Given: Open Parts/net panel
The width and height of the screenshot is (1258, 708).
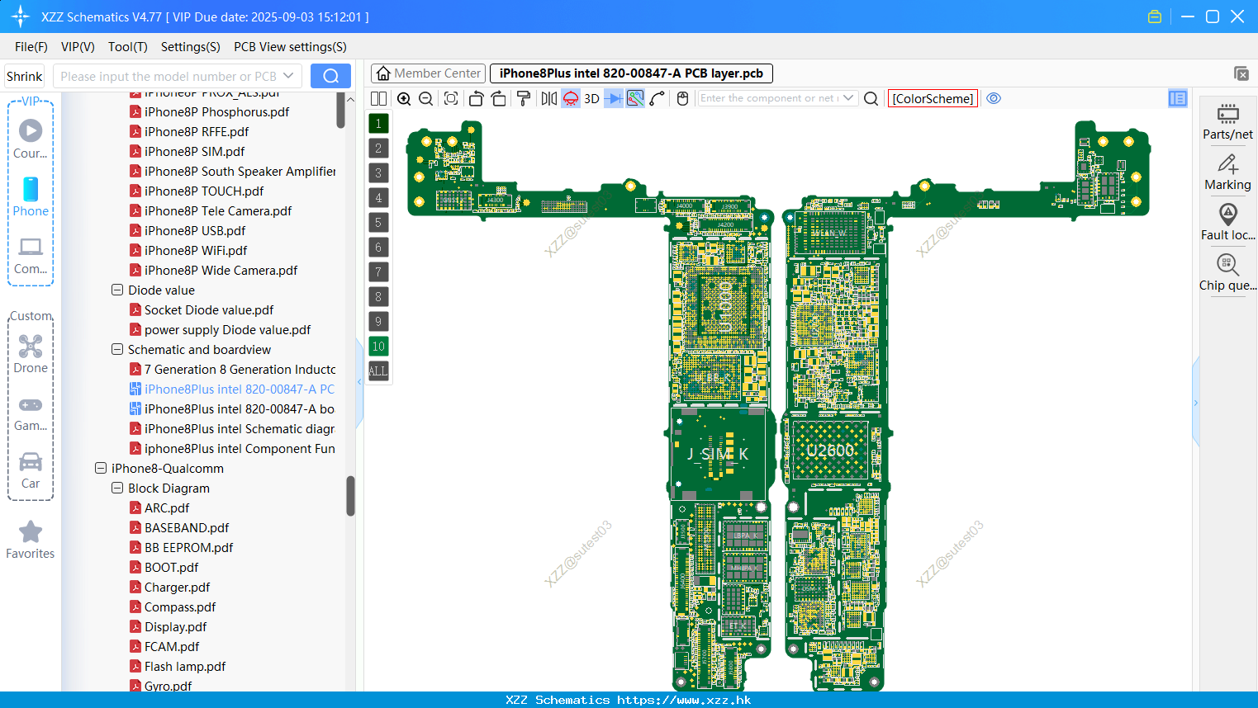Looking at the screenshot, I should 1227,121.
